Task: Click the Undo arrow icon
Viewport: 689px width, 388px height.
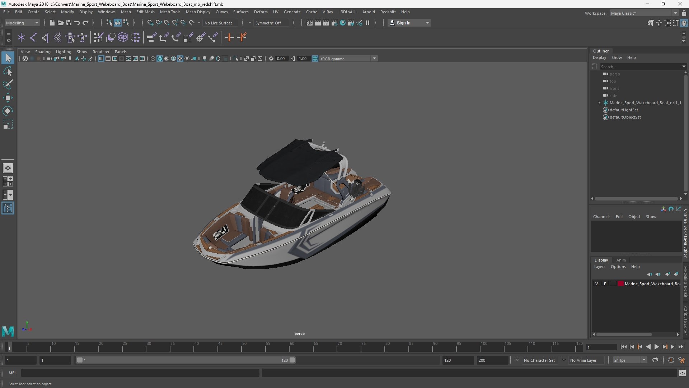Action: 77,23
